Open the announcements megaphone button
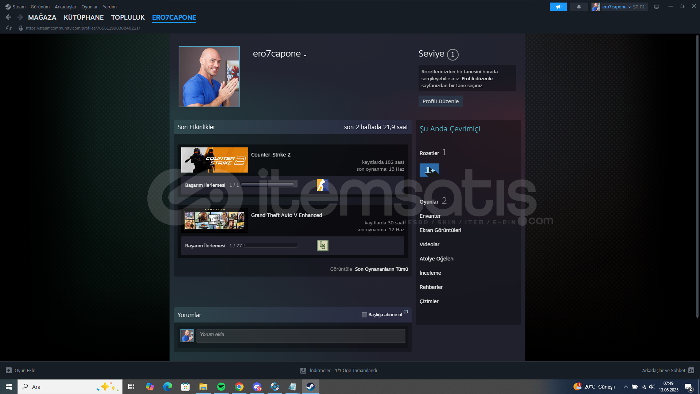 (558, 7)
